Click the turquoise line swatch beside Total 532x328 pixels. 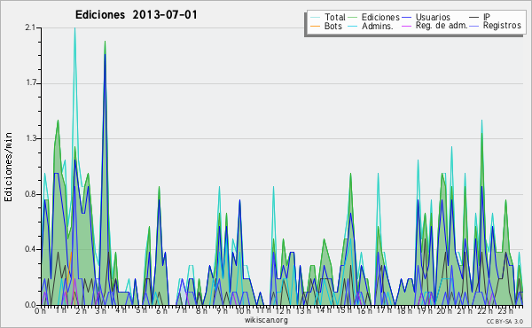[315, 18]
